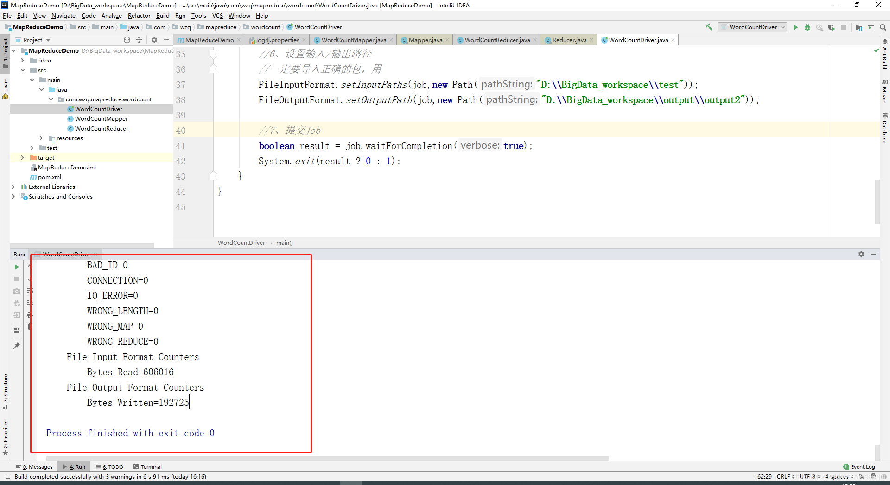
Task: Change line separator CRLF in status bar
Action: (x=785, y=477)
